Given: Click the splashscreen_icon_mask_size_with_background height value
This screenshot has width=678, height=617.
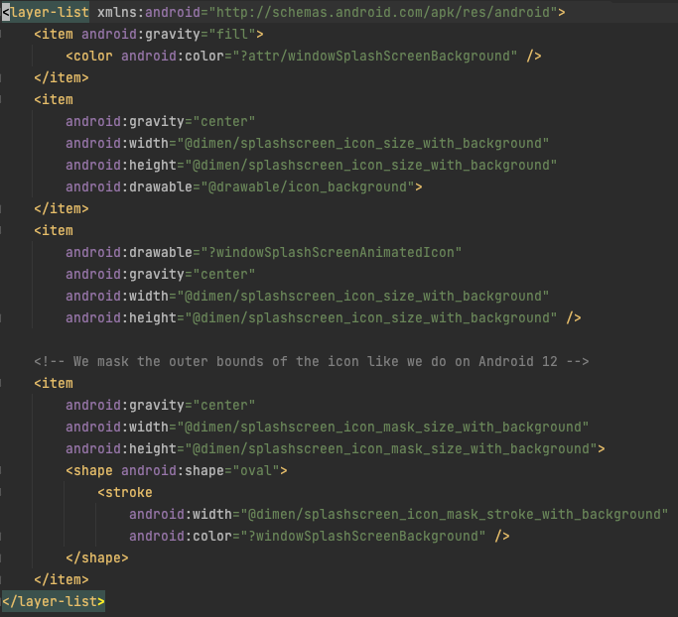Looking at the screenshot, I should [391, 449].
